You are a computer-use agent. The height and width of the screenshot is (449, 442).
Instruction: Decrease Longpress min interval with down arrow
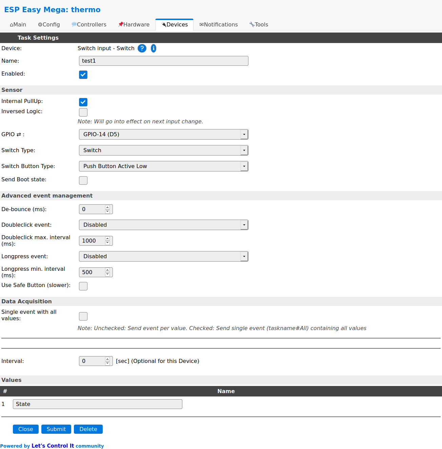click(107, 274)
